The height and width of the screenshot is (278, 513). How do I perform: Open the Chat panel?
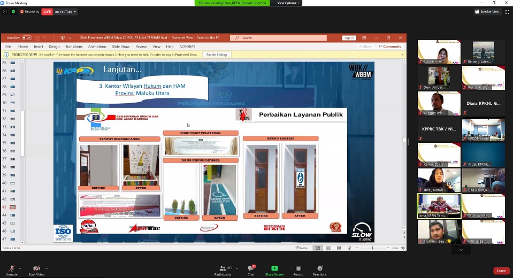[250, 268]
